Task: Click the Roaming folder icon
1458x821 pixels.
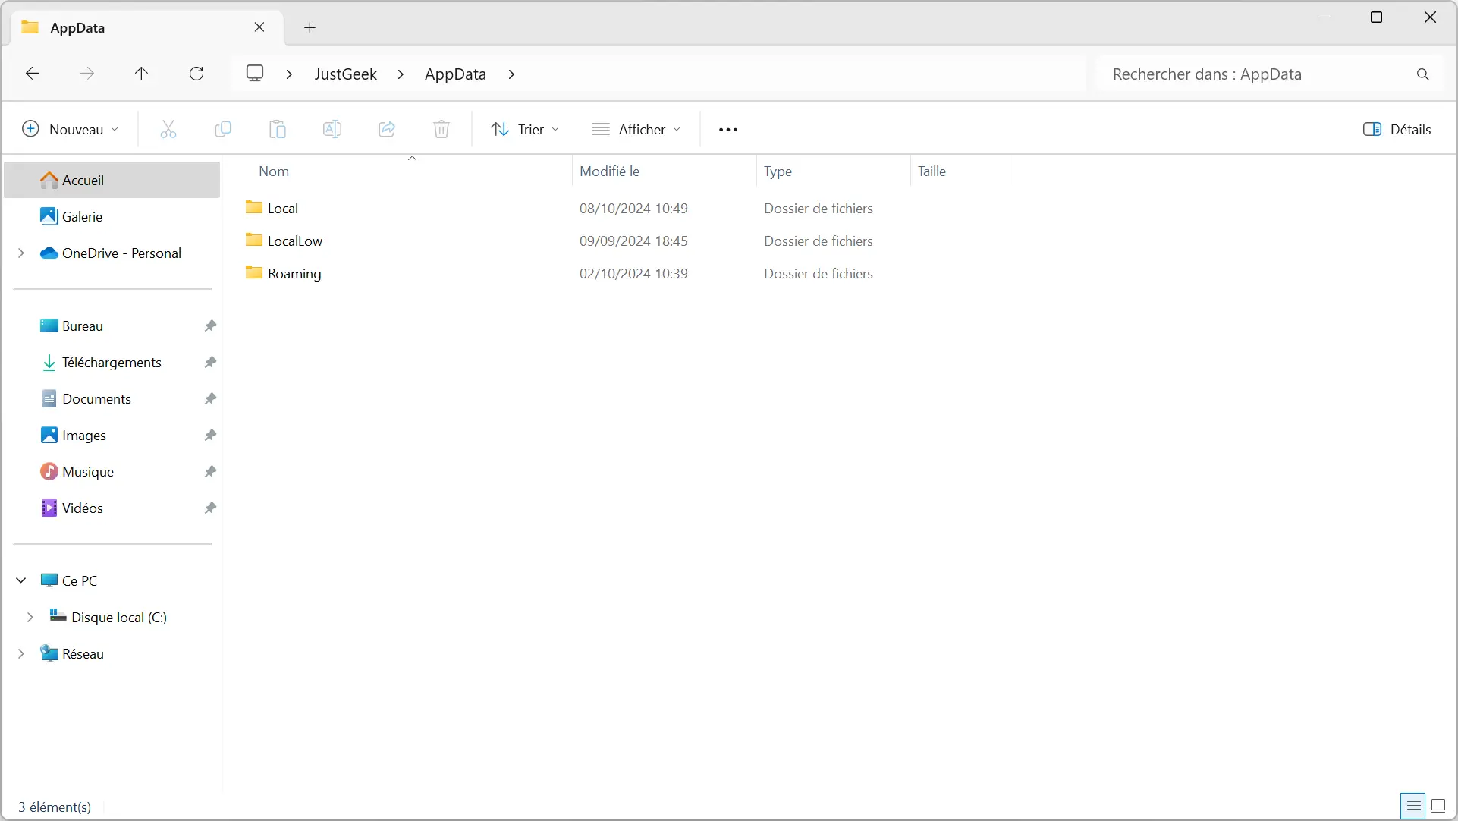Action: tap(254, 272)
